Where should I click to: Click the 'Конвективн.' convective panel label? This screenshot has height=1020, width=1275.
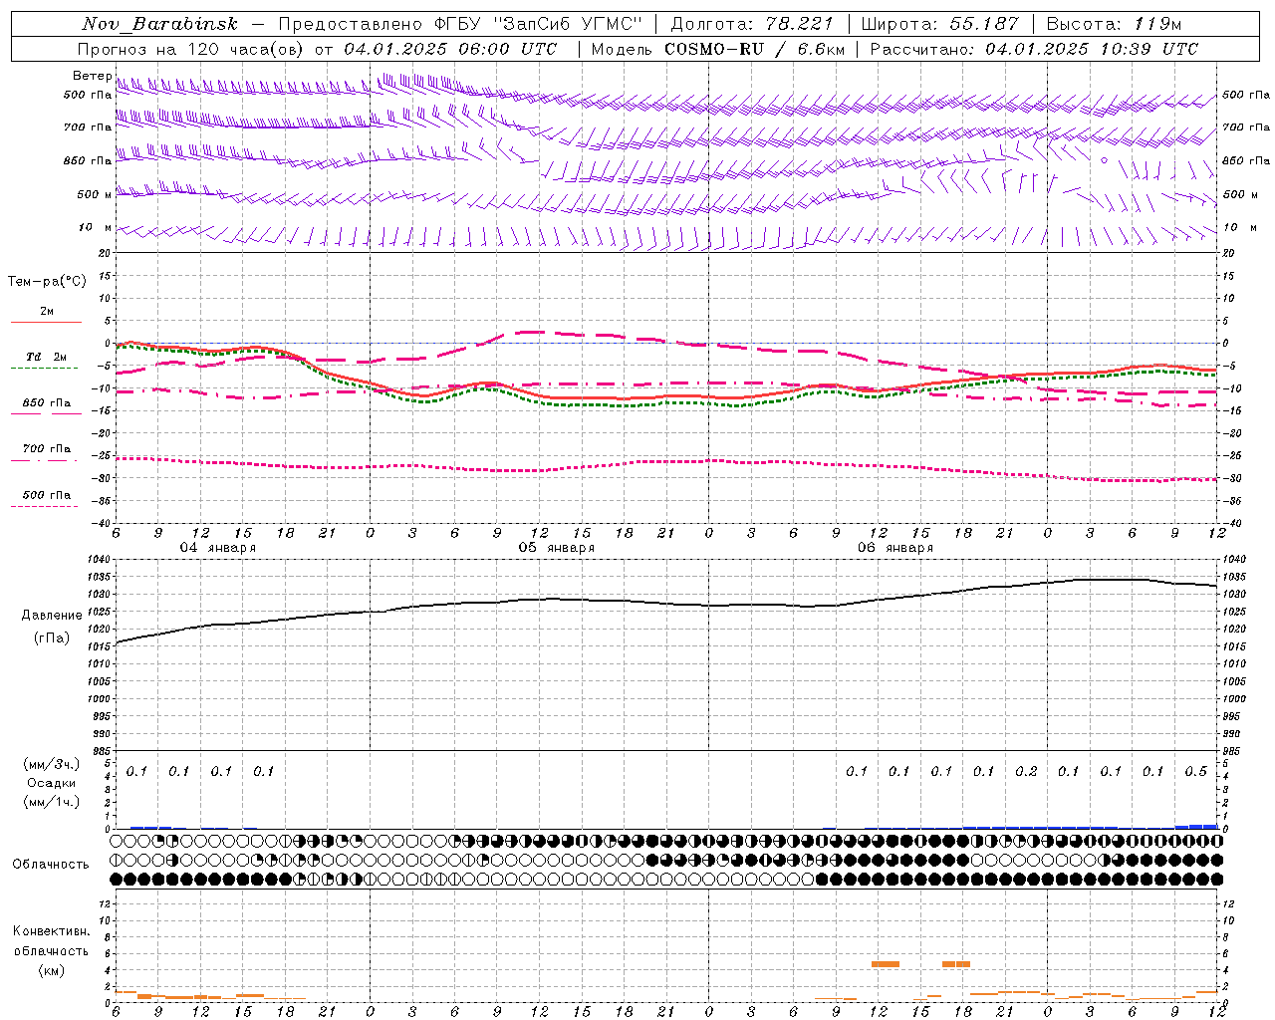click(51, 931)
